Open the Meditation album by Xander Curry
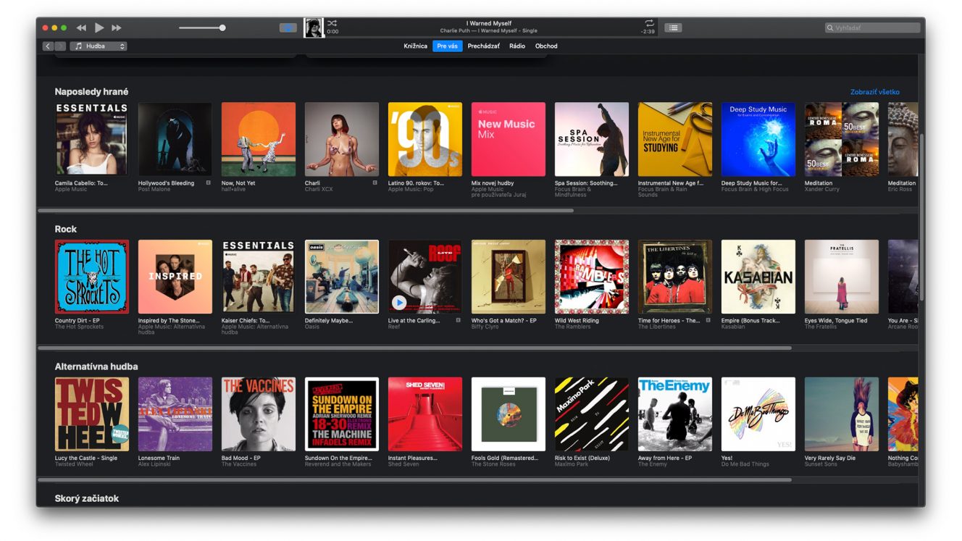 pos(842,139)
